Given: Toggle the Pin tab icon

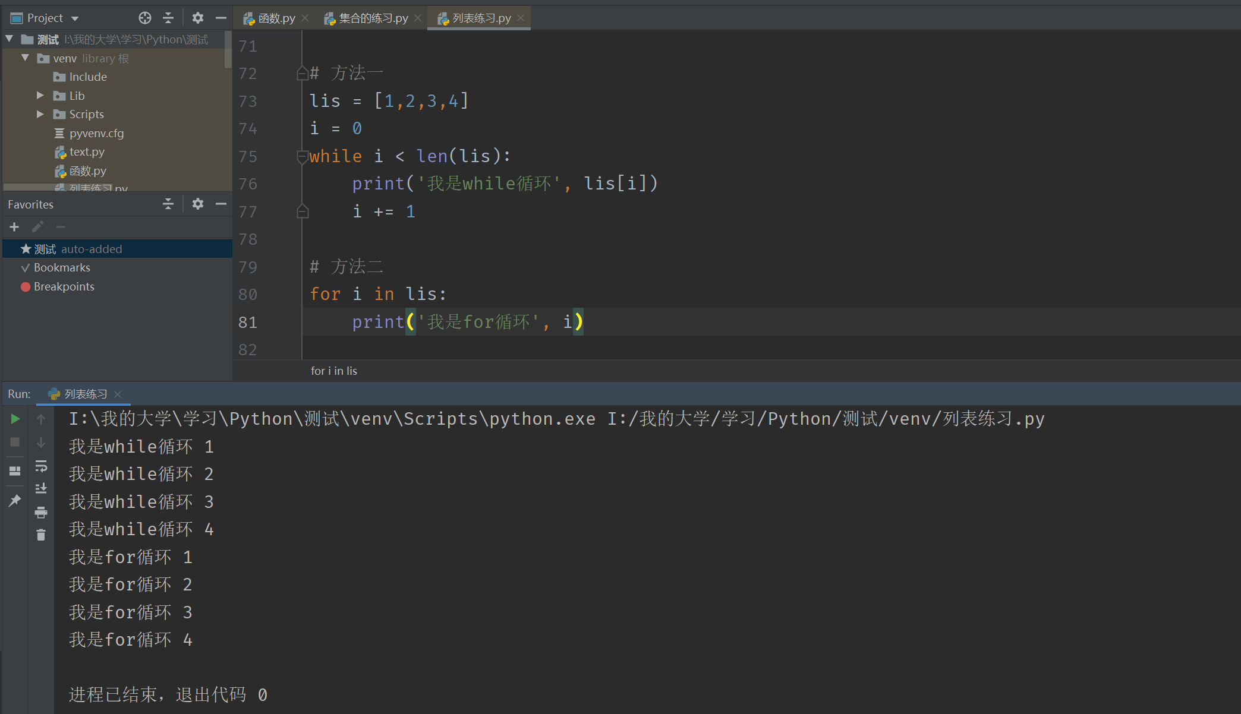Looking at the screenshot, I should pyautogui.click(x=15, y=500).
